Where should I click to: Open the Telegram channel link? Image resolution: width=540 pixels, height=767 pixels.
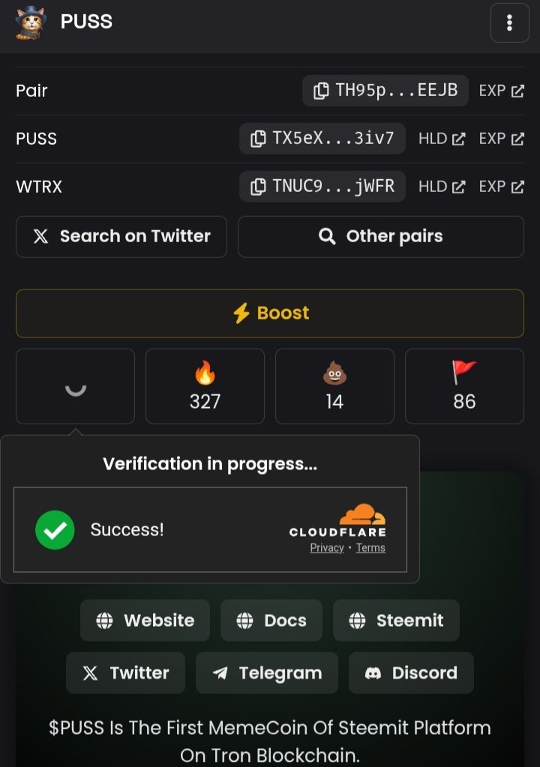(267, 673)
